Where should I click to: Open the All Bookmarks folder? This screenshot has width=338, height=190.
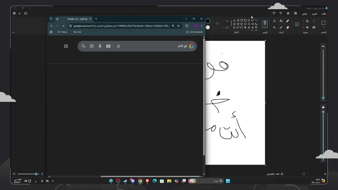195,32
